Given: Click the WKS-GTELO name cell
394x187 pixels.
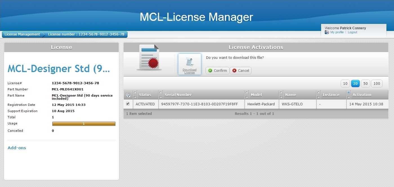Looking at the screenshot, I should click(x=292, y=104).
